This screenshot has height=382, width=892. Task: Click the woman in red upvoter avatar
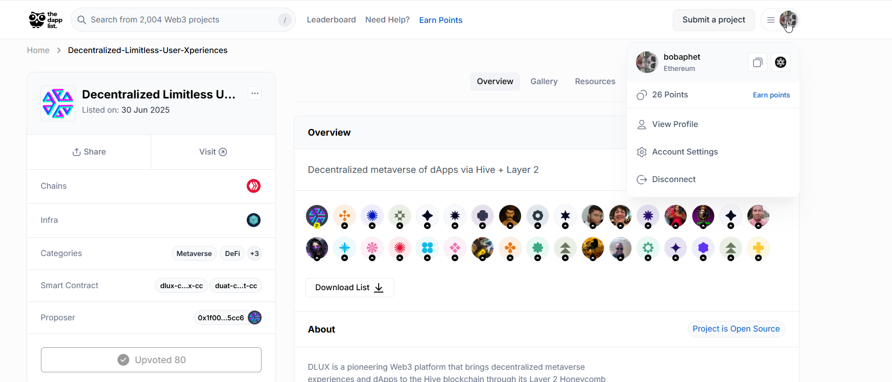pyautogui.click(x=675, y=216)
